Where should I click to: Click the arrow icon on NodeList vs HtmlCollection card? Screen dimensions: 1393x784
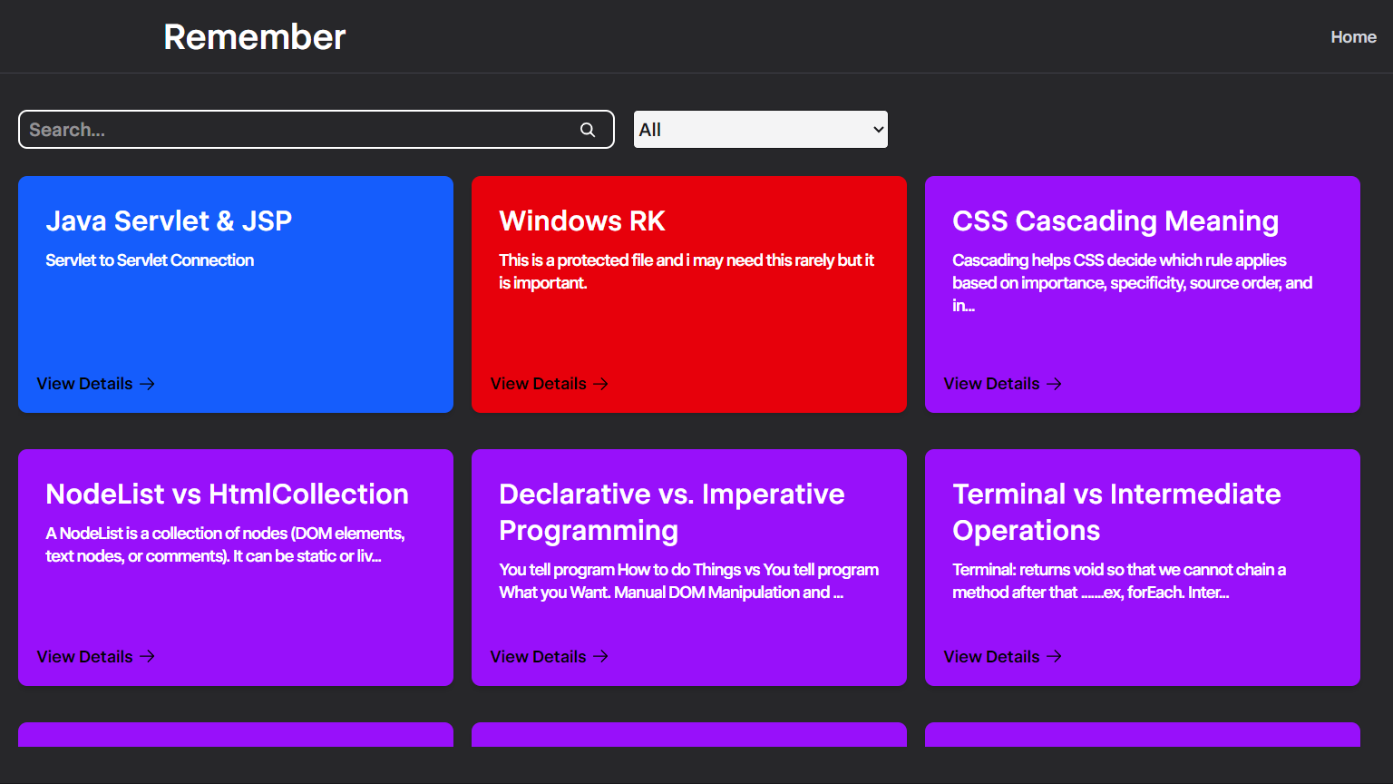147,656
